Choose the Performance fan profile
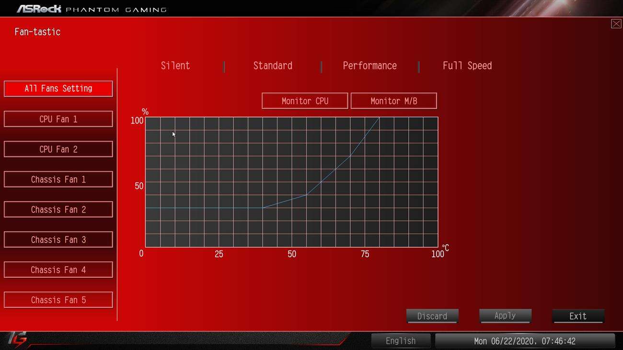This screenshot has height=350, width=623. (369, 66)
